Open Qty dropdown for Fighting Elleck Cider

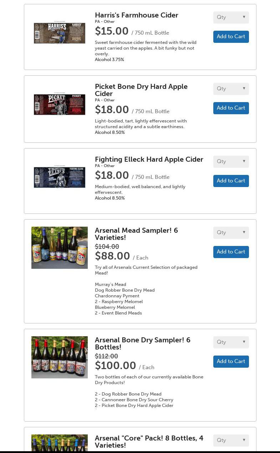(231, 162)
